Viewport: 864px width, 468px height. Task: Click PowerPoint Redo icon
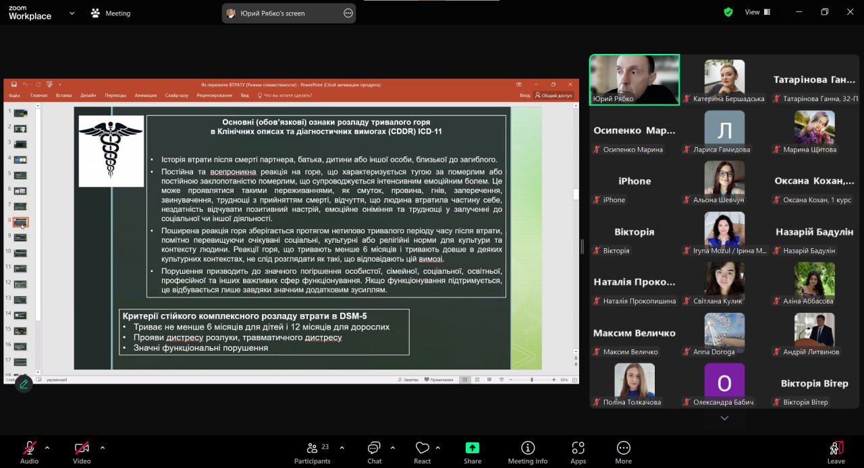tap(38, 84)
